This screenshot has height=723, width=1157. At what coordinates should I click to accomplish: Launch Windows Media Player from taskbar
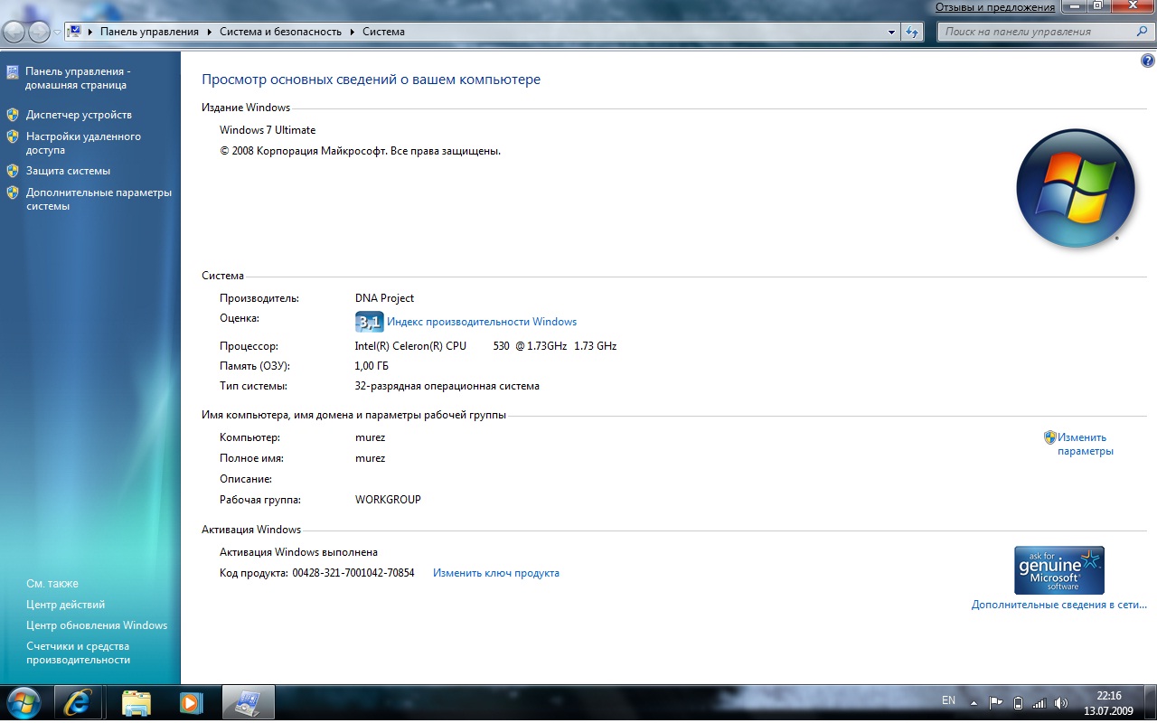[x=191, y=702]
